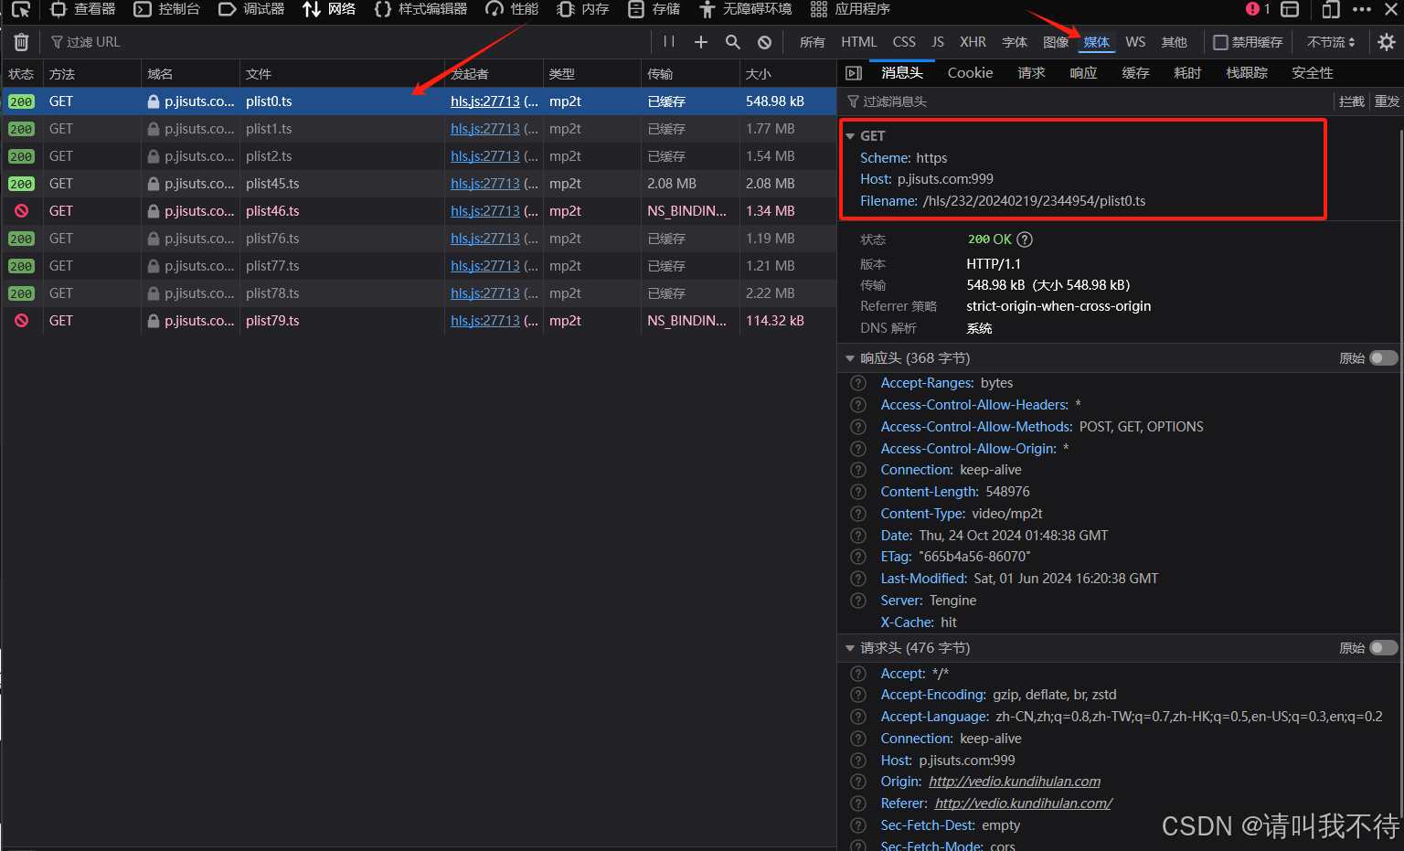Toggle 原始 switch for 响应头
The height and width of the screenshot is (851, 1404).
coord(1383,358)
